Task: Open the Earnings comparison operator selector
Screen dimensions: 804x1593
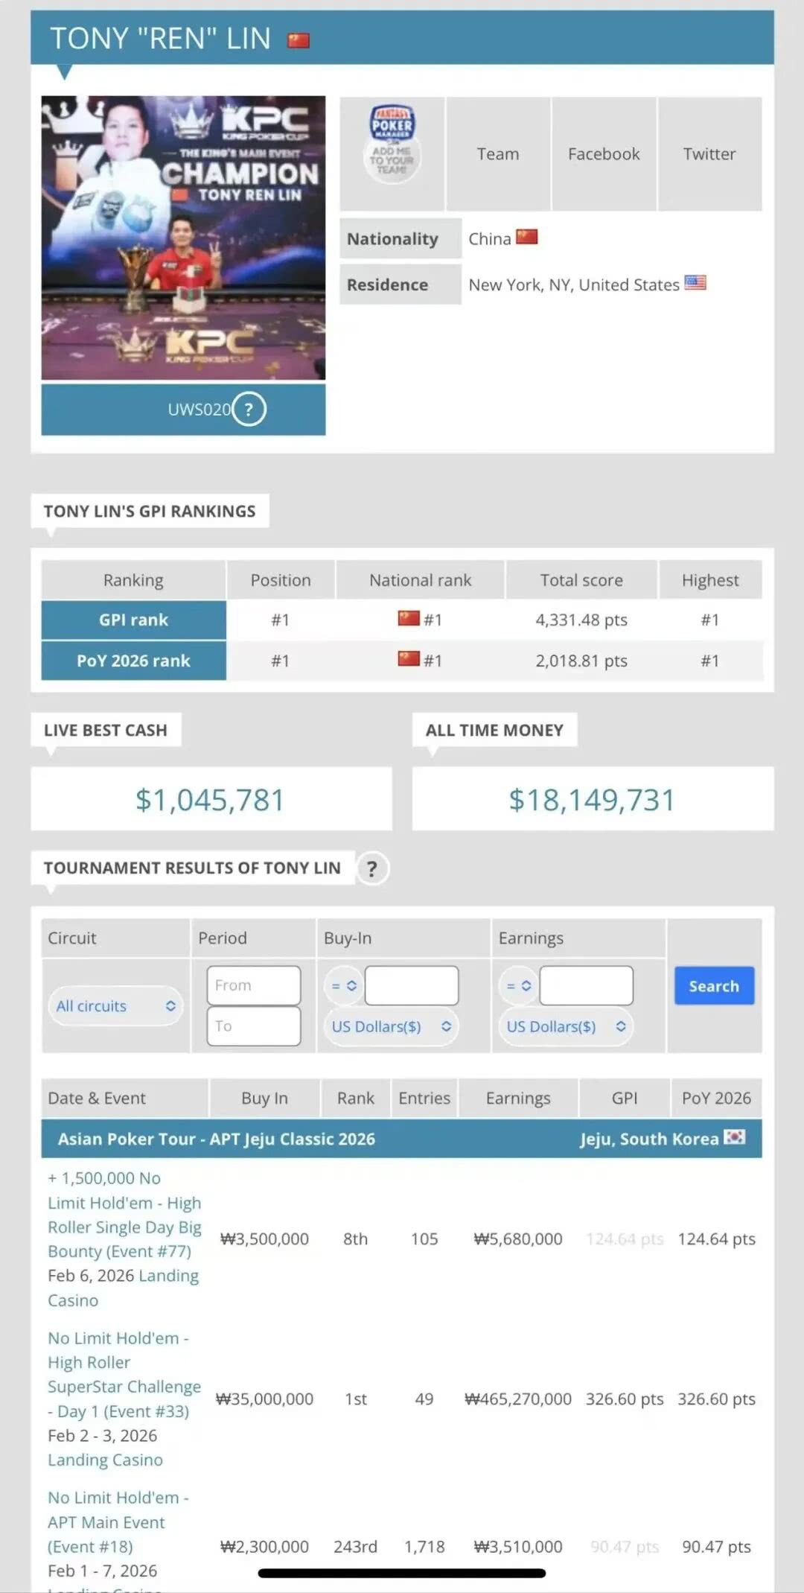Action: tap(518, 985)
